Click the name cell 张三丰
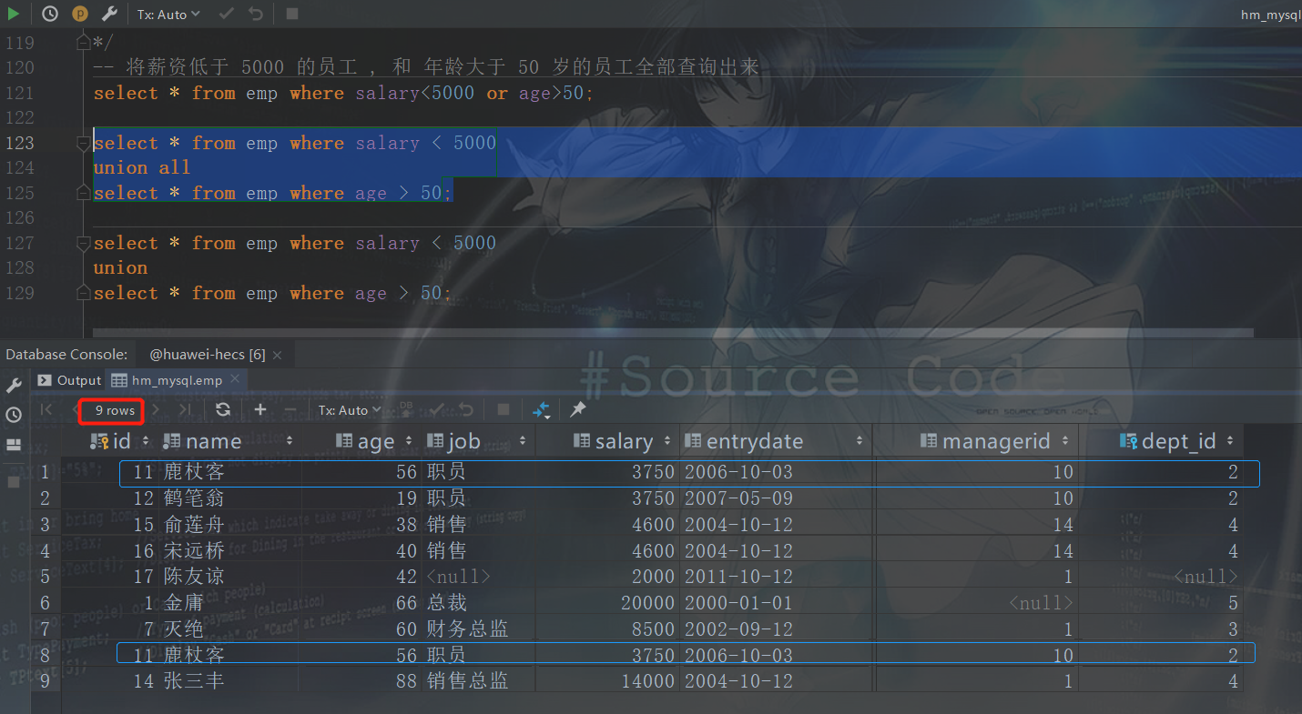The image size is (1302, 714). pyautogui.click(x=193, y=681)
